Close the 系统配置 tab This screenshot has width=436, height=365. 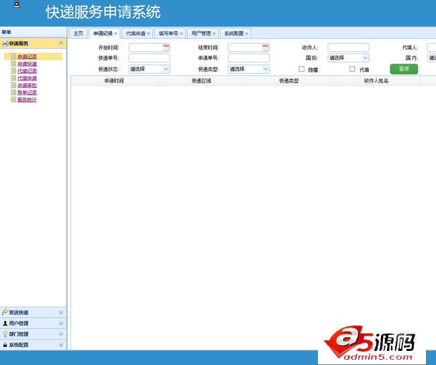pyautogui.click(x=247, y=34)
